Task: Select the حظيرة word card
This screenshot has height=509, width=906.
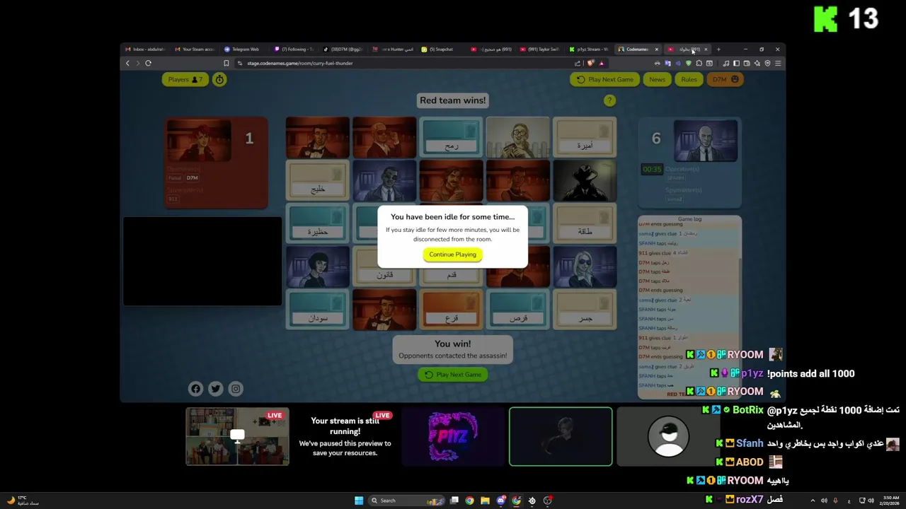Action: coord(318,224)
